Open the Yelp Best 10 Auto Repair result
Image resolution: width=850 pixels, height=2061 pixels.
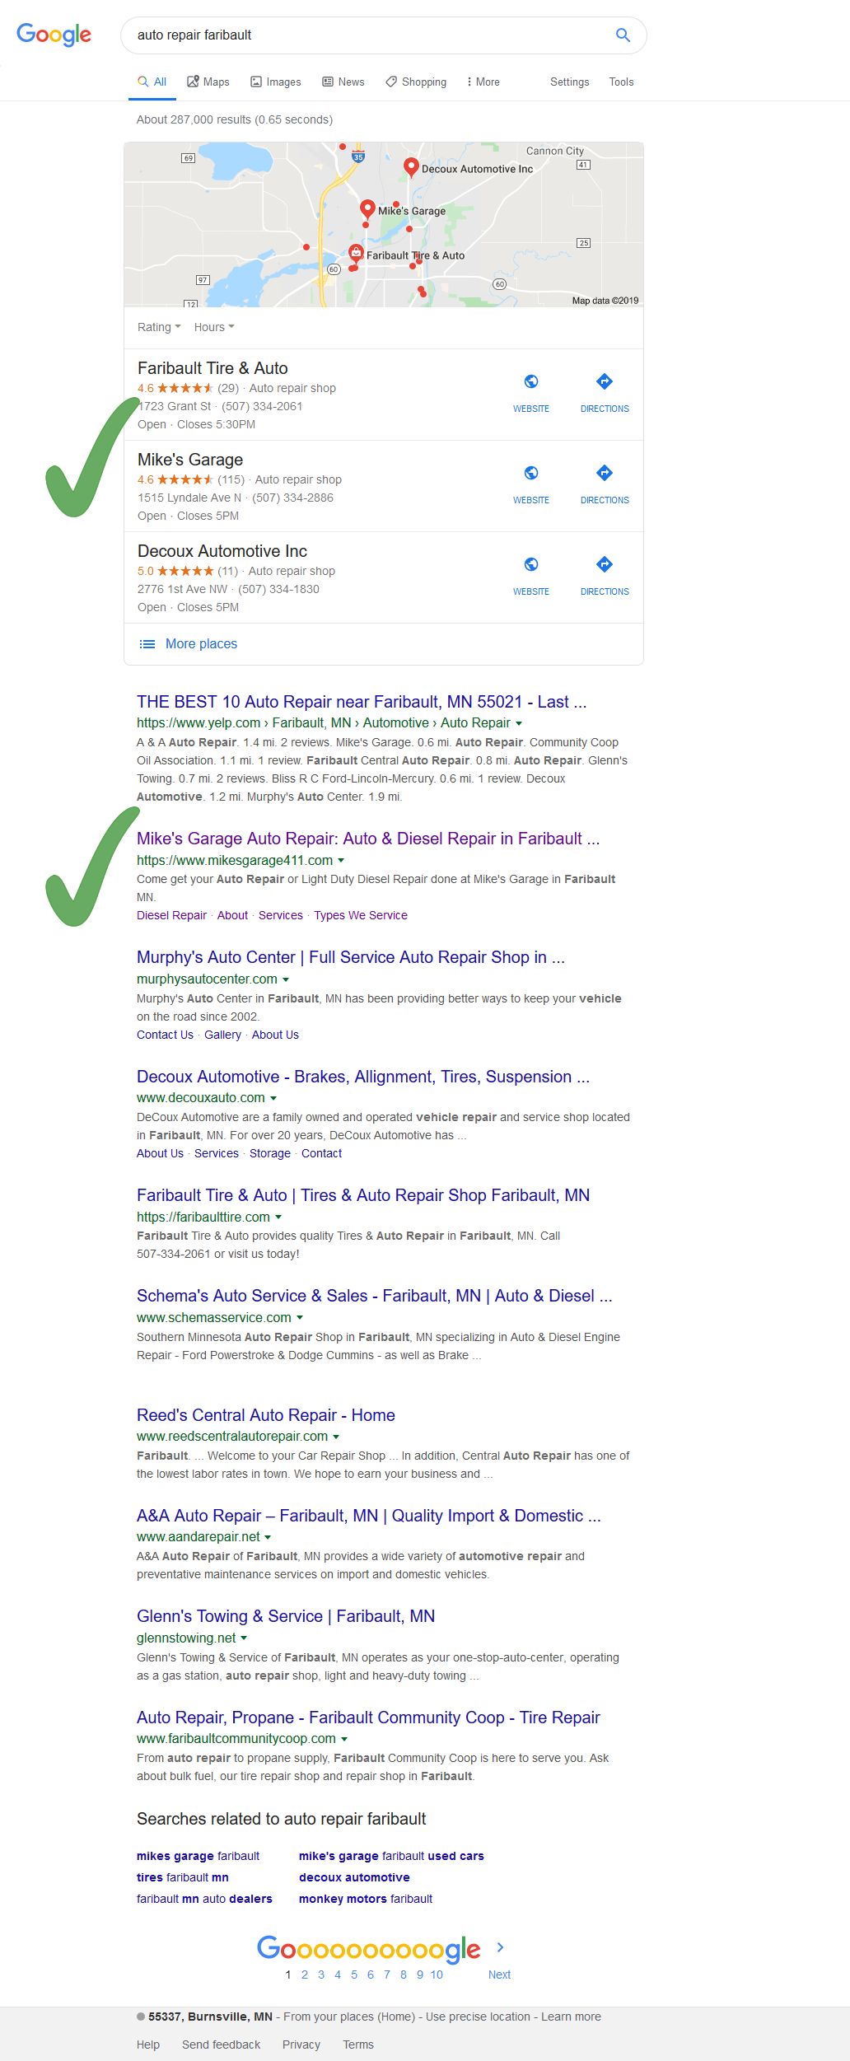(362, 702)
